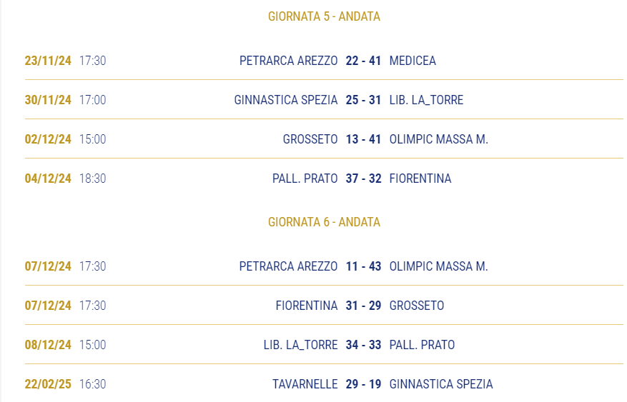Image resolution: width=627 pixels, height=402 pixels.
Task: Select LIB. LA_TORRE in the 30/11/24 match
Action: pos(426,100)
